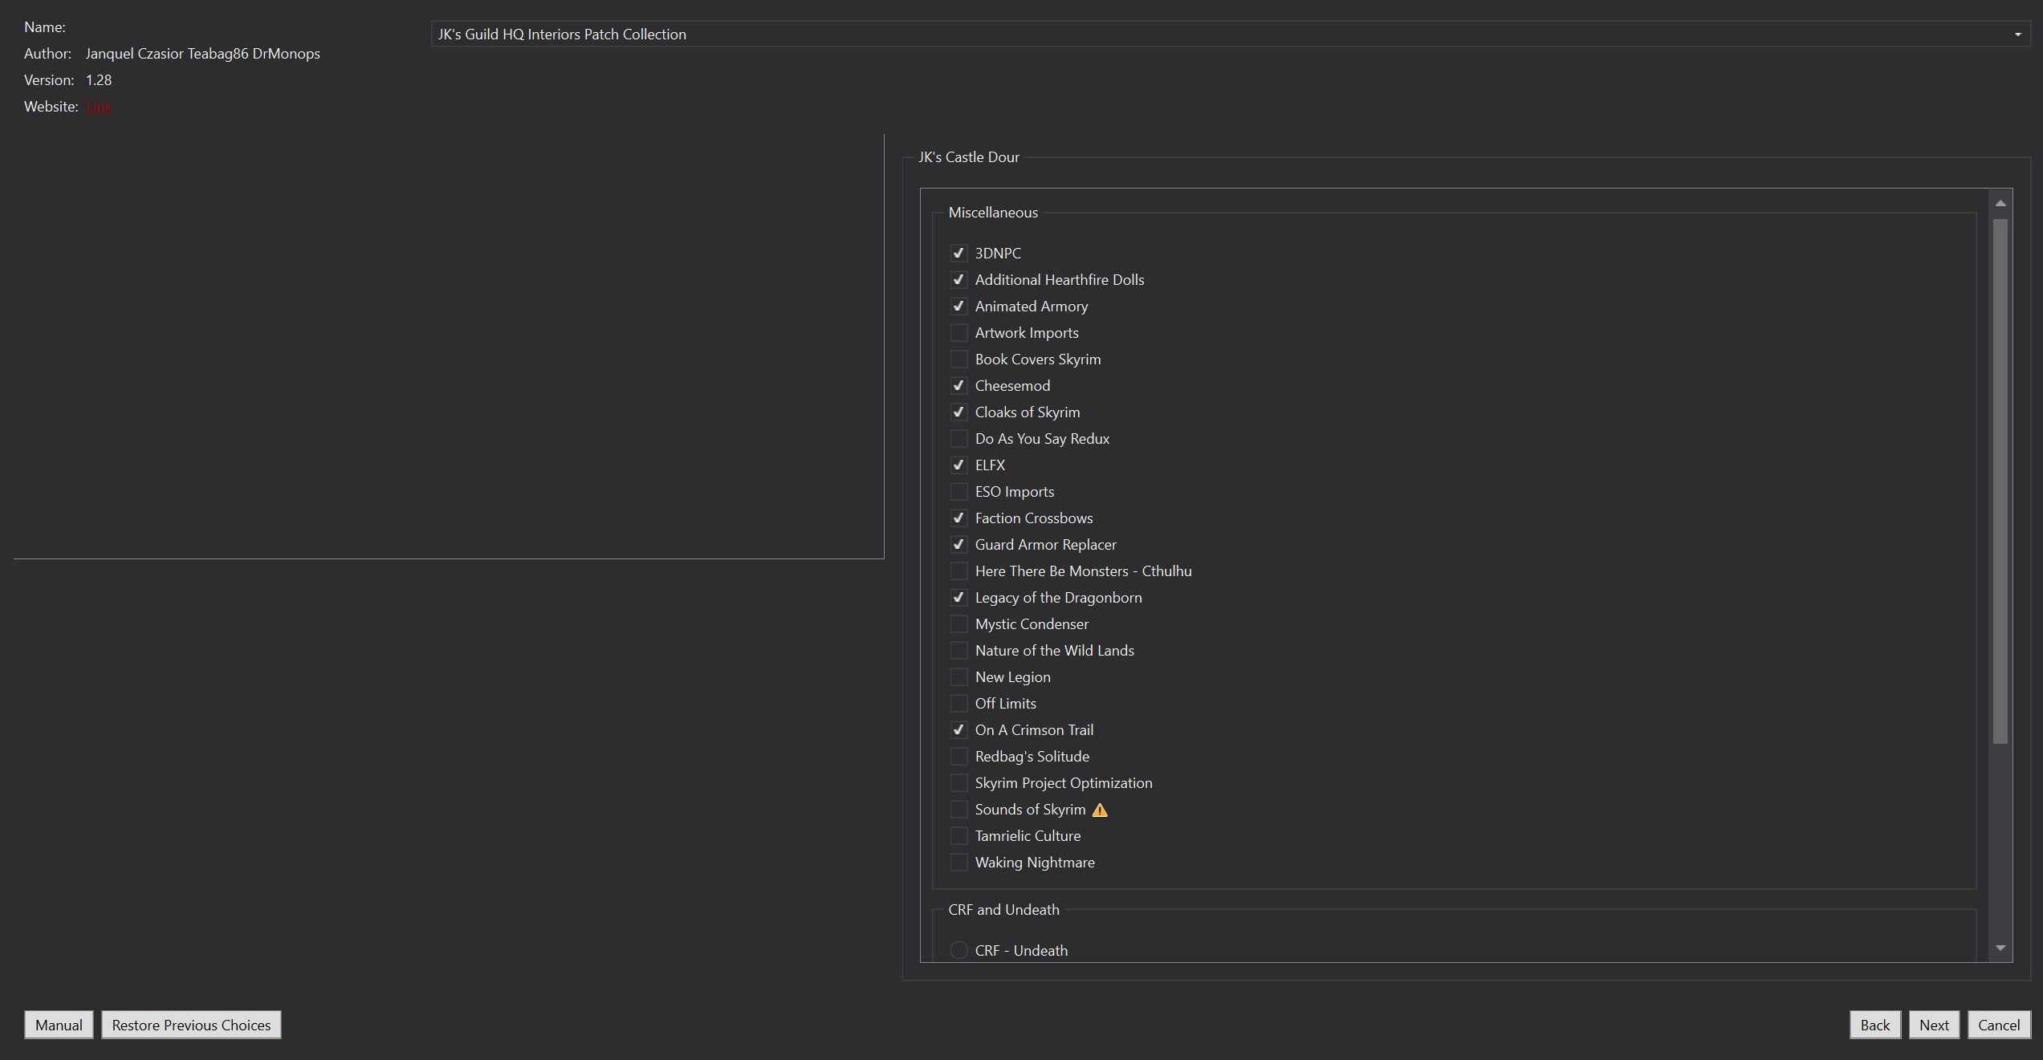Enable Nature of the Wild Lands
The height and width of the screenshot is (1060, 2043).
pos(958,650)
